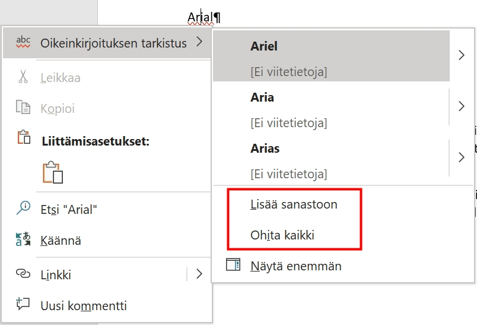Select Lisää sanastoon
This screenshot has width=477, height=325.
click(294, 204)
